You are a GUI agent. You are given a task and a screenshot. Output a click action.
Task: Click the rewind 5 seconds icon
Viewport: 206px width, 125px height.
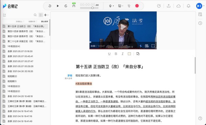pos(50,6)
